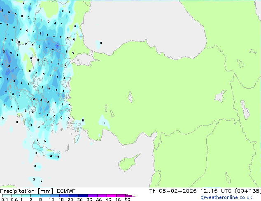Click the island of Rhodes

click(77, 139)
